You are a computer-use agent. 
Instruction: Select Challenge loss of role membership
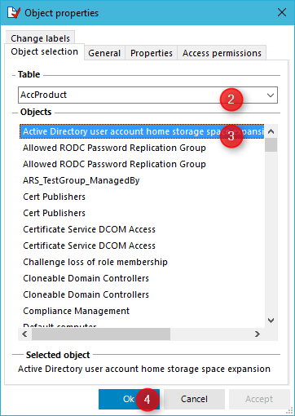[95, 262]
